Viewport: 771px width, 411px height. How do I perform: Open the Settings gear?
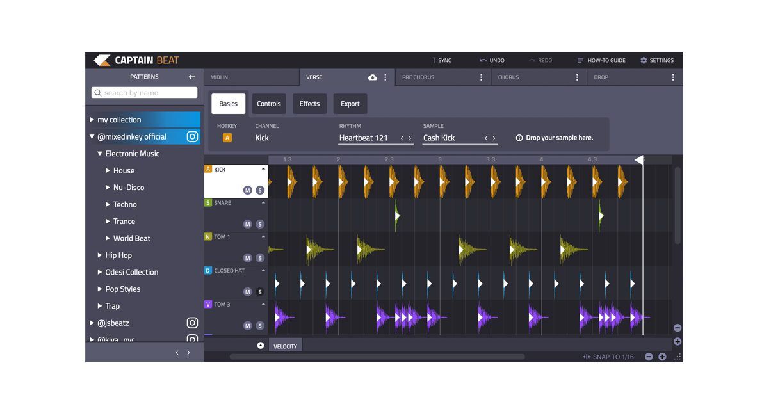[x=644, y=60]
